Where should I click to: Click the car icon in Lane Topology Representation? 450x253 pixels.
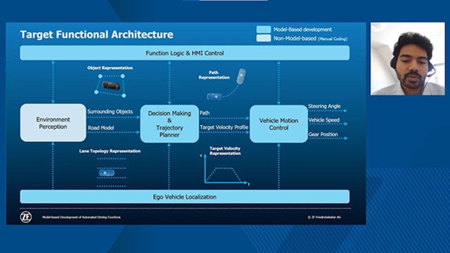pos(107,173)
